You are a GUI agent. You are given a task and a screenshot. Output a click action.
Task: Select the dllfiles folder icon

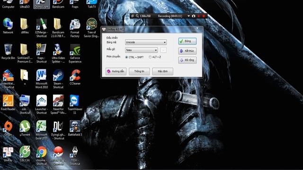click(25, 26)
